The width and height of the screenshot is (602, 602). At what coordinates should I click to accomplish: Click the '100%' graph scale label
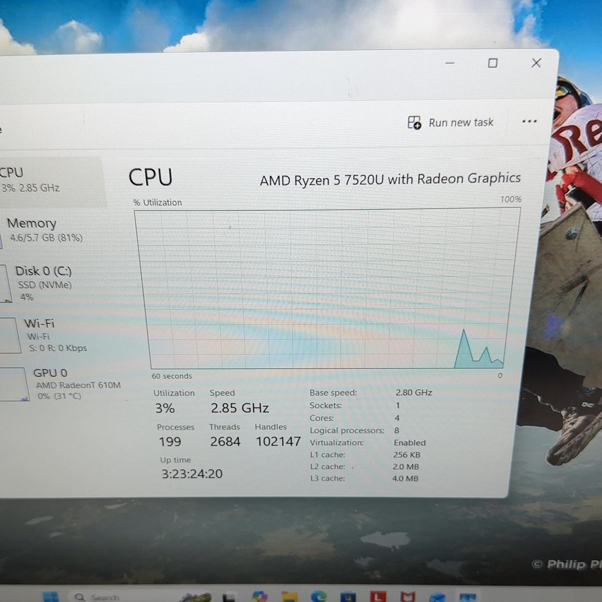pyautogui.click(x=511, y=199)
